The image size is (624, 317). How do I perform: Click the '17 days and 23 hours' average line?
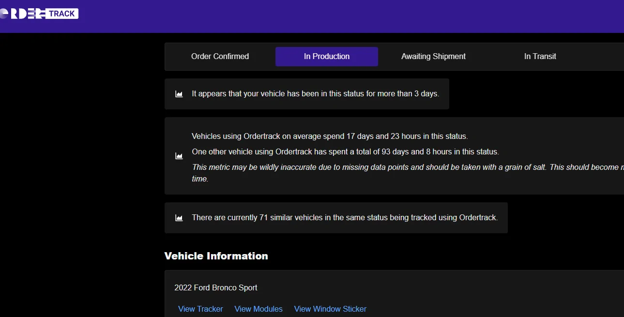pyautogui.click(x=330, y=136)
